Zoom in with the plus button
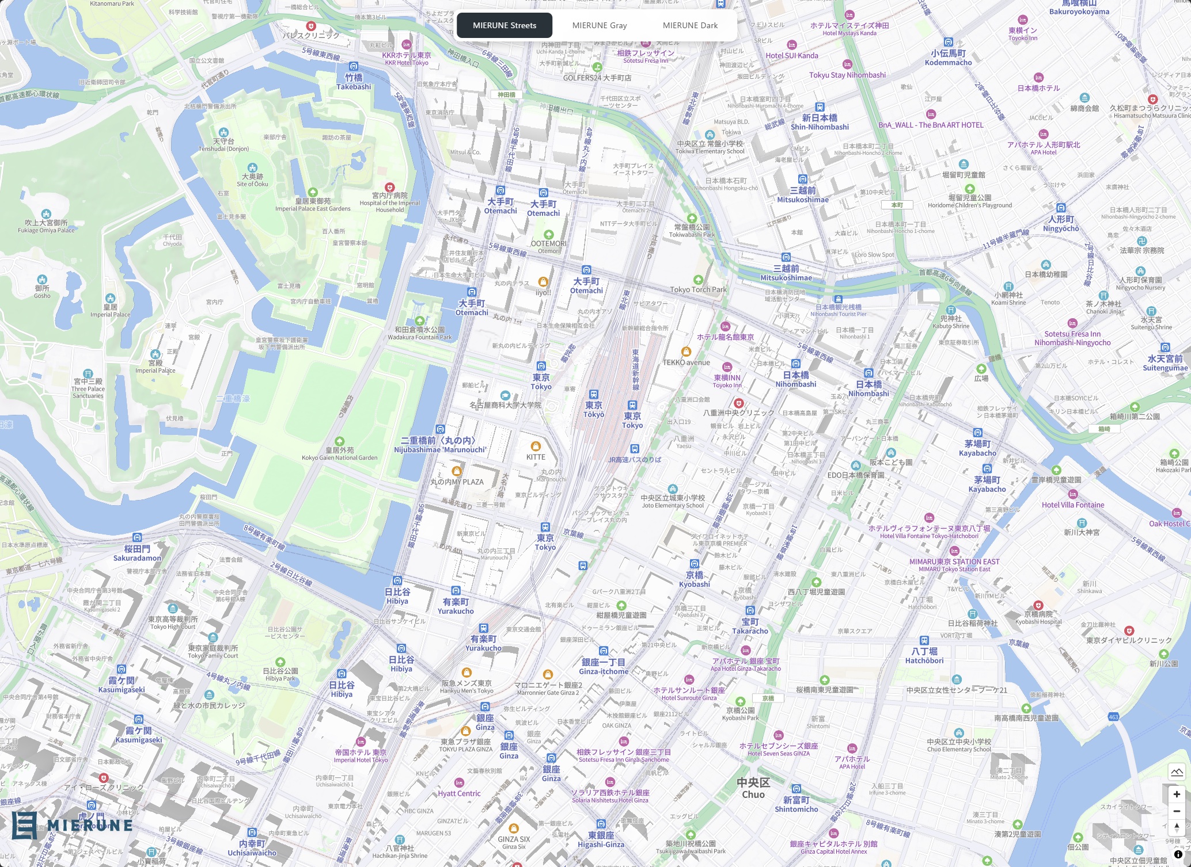The image size is (1191, 867). 1177,795
